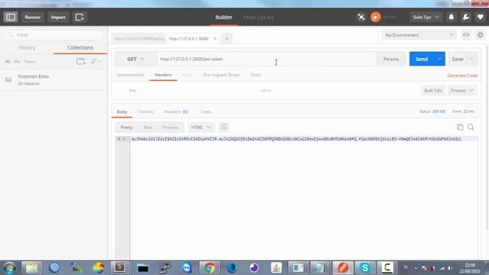Click the request URL field
Image resolution: width=489 pixels, height=275 pixels.
click(267, 59)
